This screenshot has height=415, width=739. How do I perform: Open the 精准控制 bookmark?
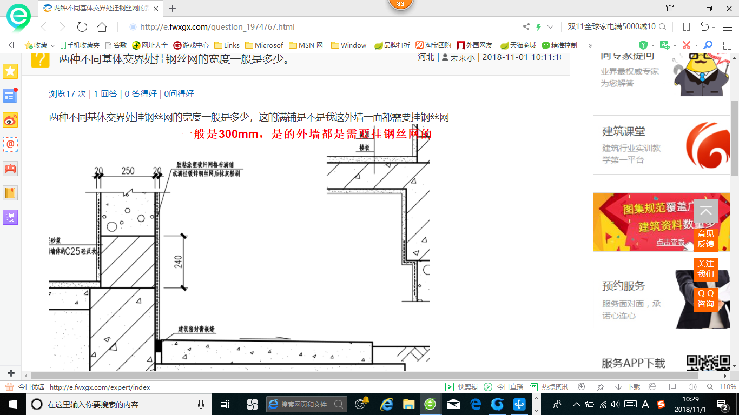pyautogui.click(x=559, y=45)
